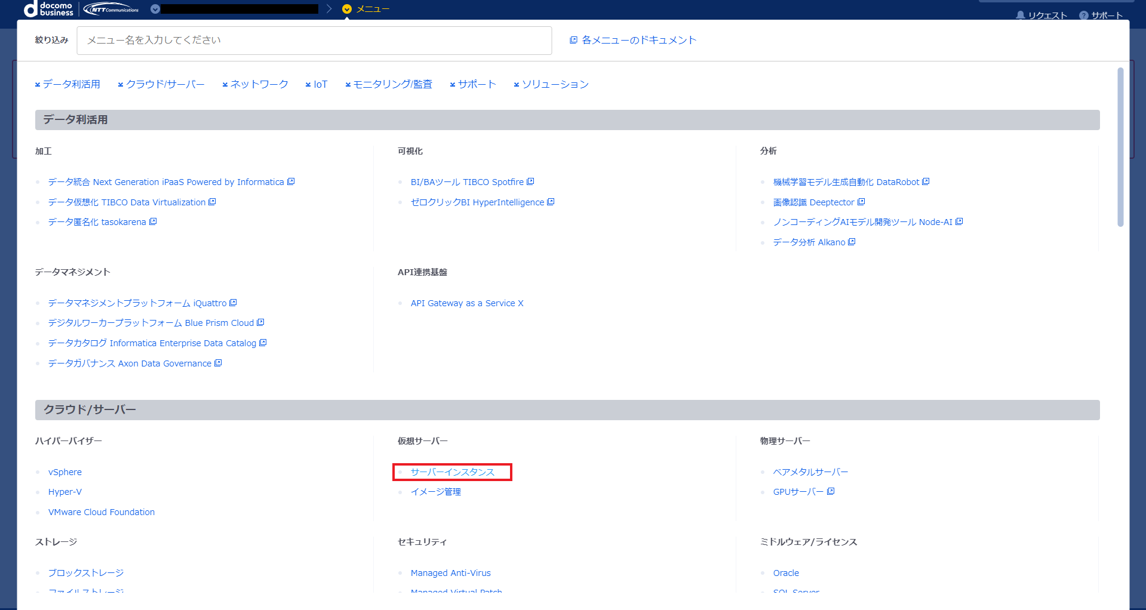Click the external link icon beside 各メニューのドキュメント
The image size is (1146, 610).
(573, 40)
